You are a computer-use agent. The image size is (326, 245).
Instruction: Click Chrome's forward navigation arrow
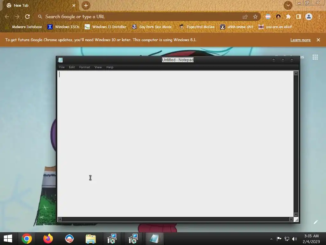pos(17,17)
